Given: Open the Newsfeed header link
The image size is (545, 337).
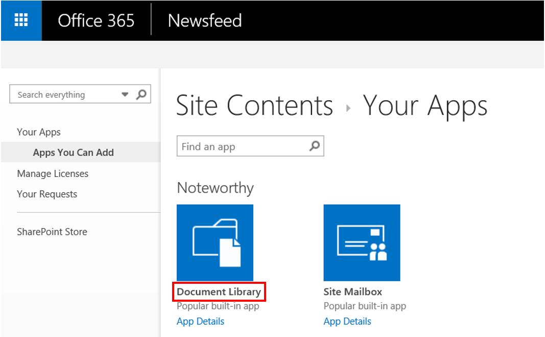Looking at the screenshot, I should 205,20.
